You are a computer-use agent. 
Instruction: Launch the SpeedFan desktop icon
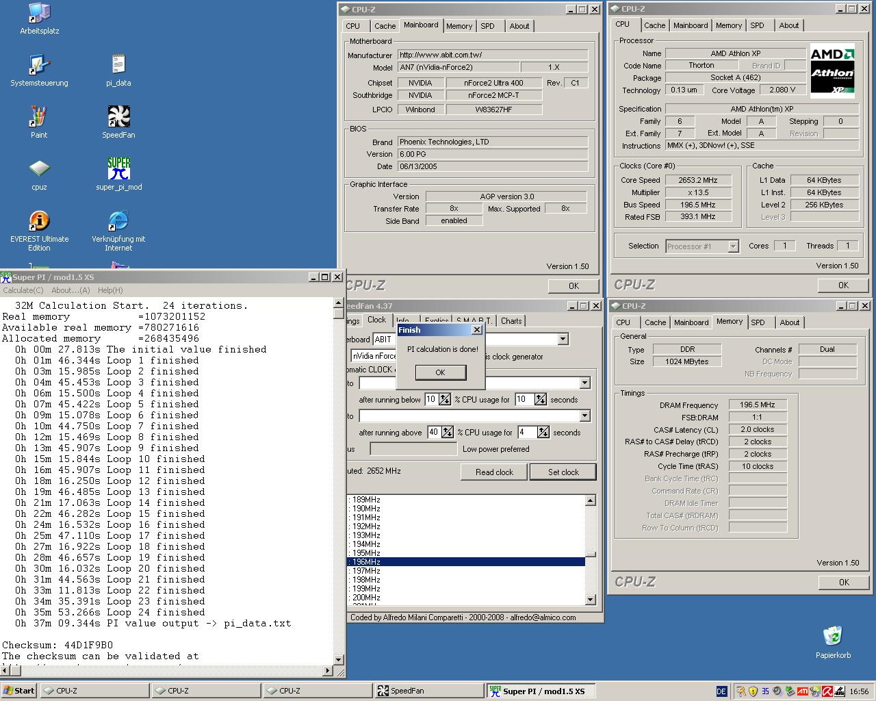pyautogui.click(x=118, y=123)
